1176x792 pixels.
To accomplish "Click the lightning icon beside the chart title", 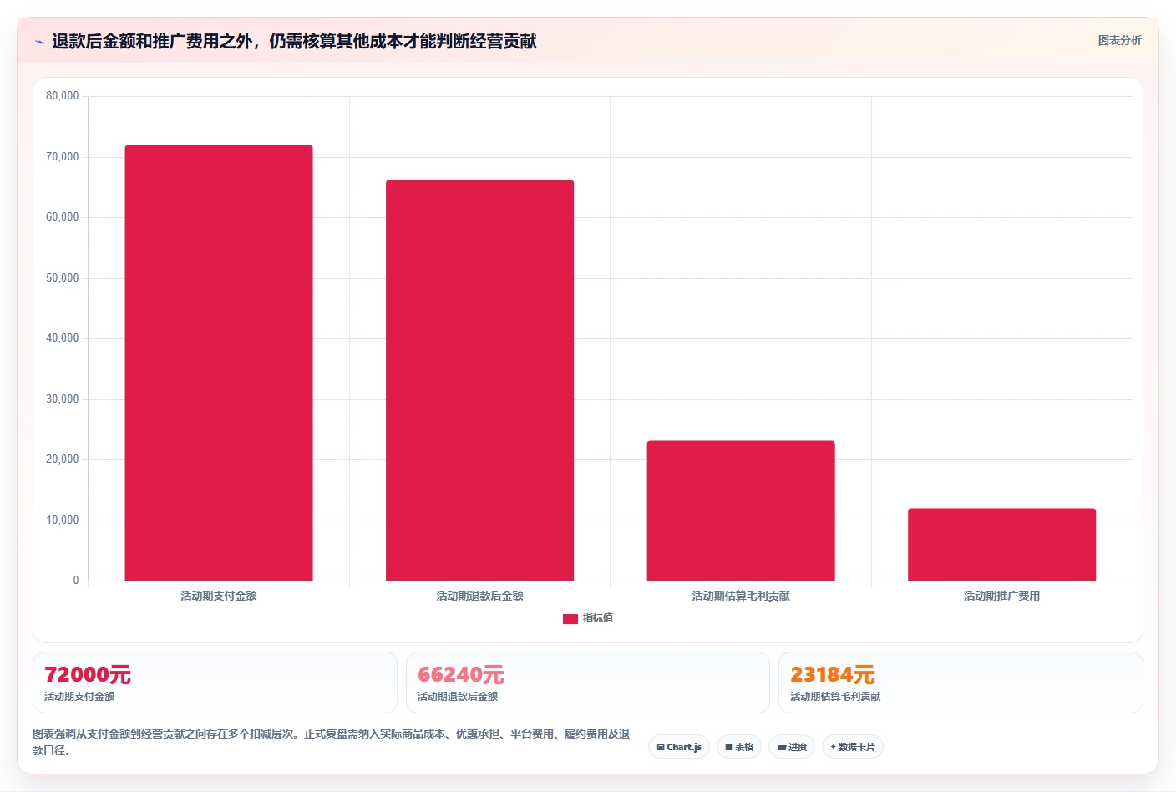I will (39, 42).
